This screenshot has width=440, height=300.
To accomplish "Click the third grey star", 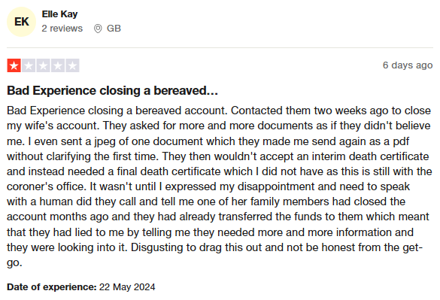I will coord(43,65).
